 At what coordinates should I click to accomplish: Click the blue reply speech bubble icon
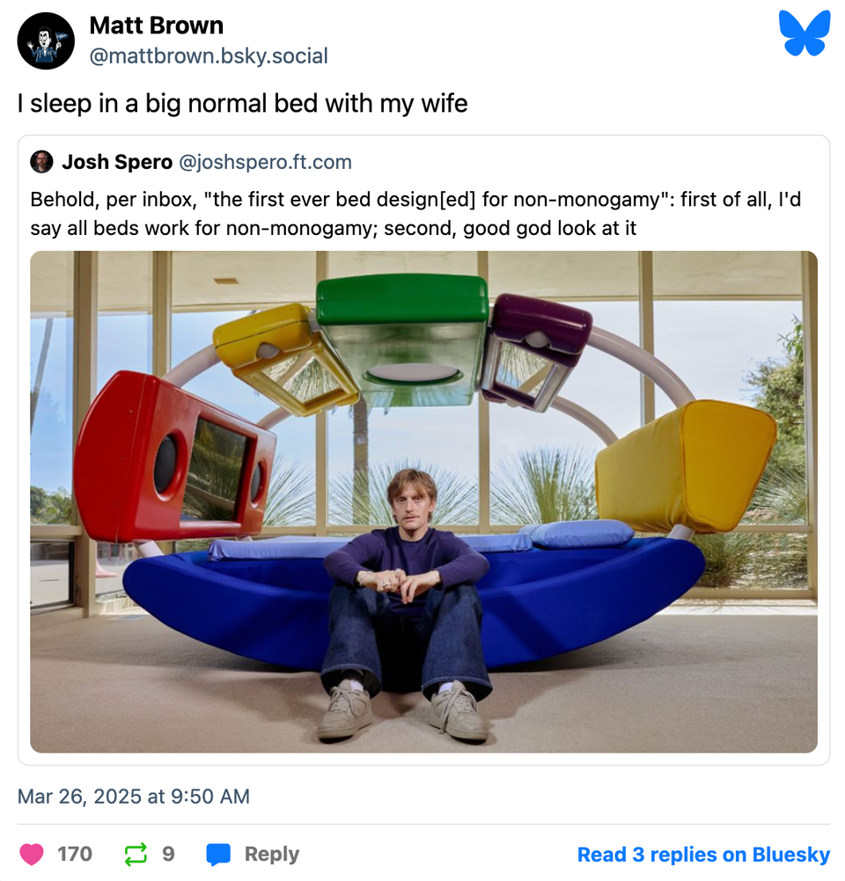[x=218, y=854]
